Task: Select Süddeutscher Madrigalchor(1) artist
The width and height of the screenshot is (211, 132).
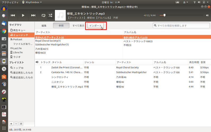Action: point(79,45)
